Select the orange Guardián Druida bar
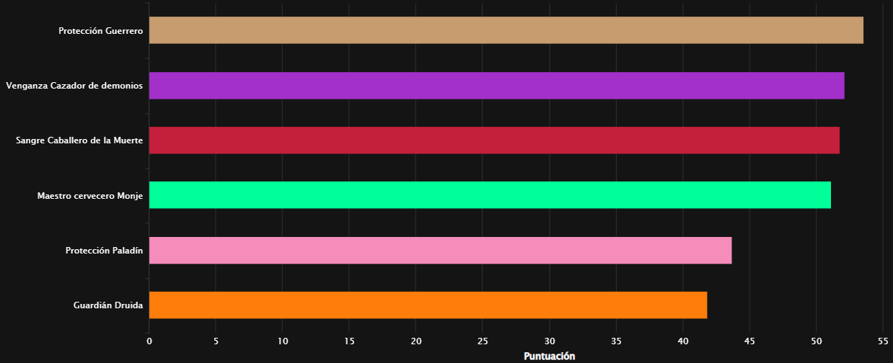 [x=428, y=305]
